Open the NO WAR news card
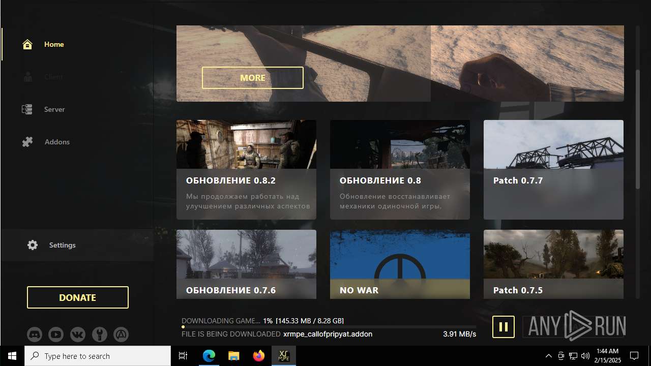The height and width of the screenshot is (366, 651). pos(400,264)
